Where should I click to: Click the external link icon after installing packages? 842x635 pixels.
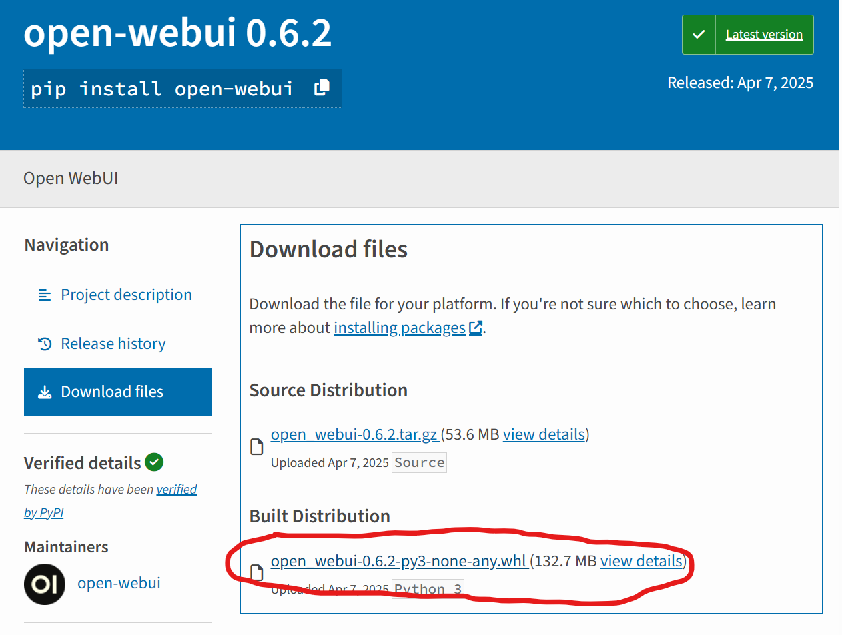tap(476, 328)
